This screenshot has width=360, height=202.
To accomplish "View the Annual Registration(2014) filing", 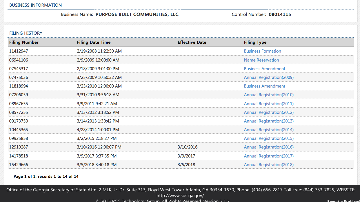I will tap(268, 130).
